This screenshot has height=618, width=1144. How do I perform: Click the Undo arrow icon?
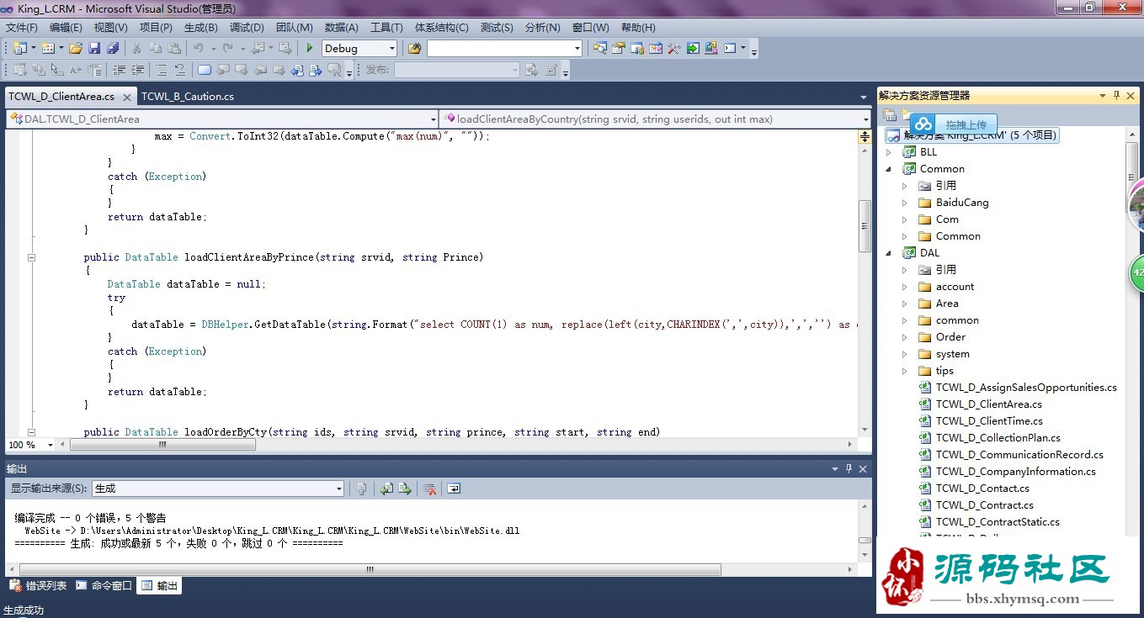198,48
